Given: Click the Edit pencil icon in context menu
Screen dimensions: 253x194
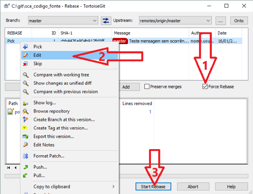Looking at the screenshot, I should pos(26,55).
